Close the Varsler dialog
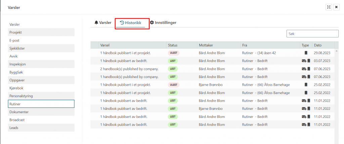This screenshot has height=144, width=344. (x=336, y=7)
